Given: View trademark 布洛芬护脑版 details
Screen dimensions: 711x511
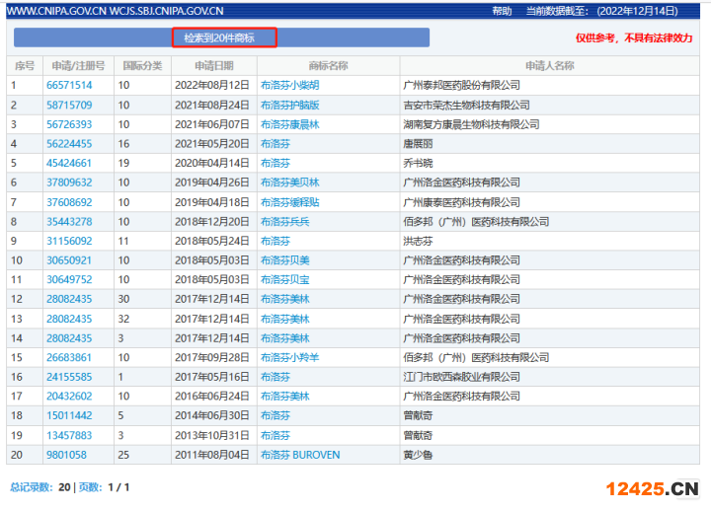Looking at the screenshot, I should point(289,106).
